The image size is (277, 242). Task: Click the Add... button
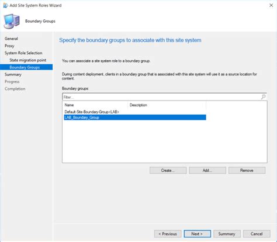(x=207, y=170)
